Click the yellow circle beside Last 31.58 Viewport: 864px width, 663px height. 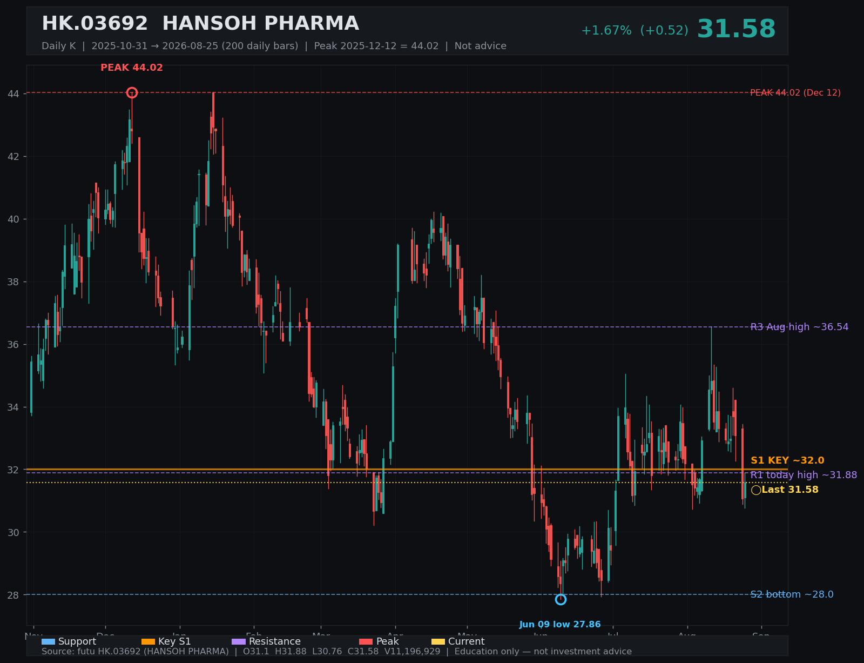click(756, 490)
